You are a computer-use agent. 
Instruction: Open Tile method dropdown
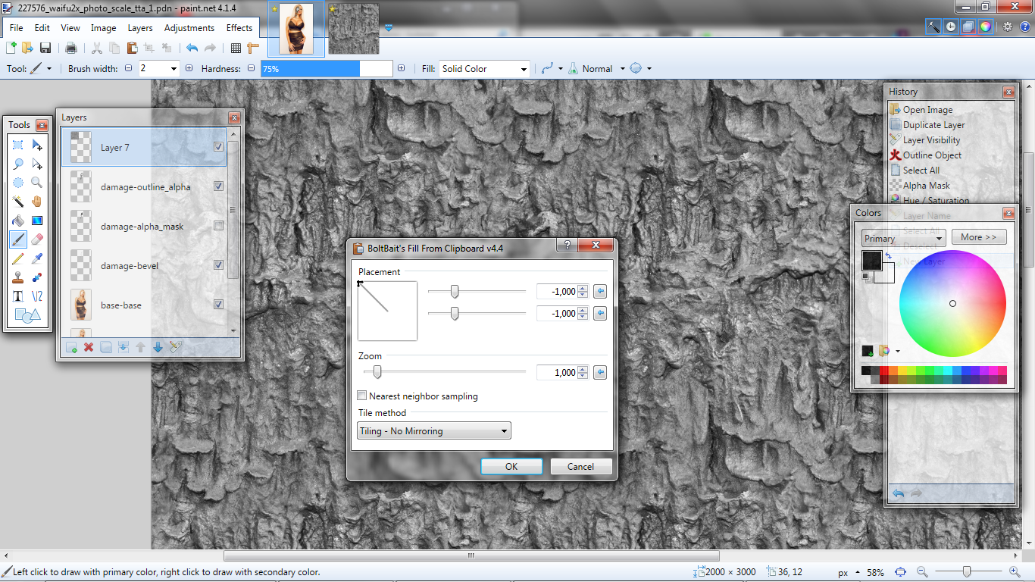coord(434,431)
